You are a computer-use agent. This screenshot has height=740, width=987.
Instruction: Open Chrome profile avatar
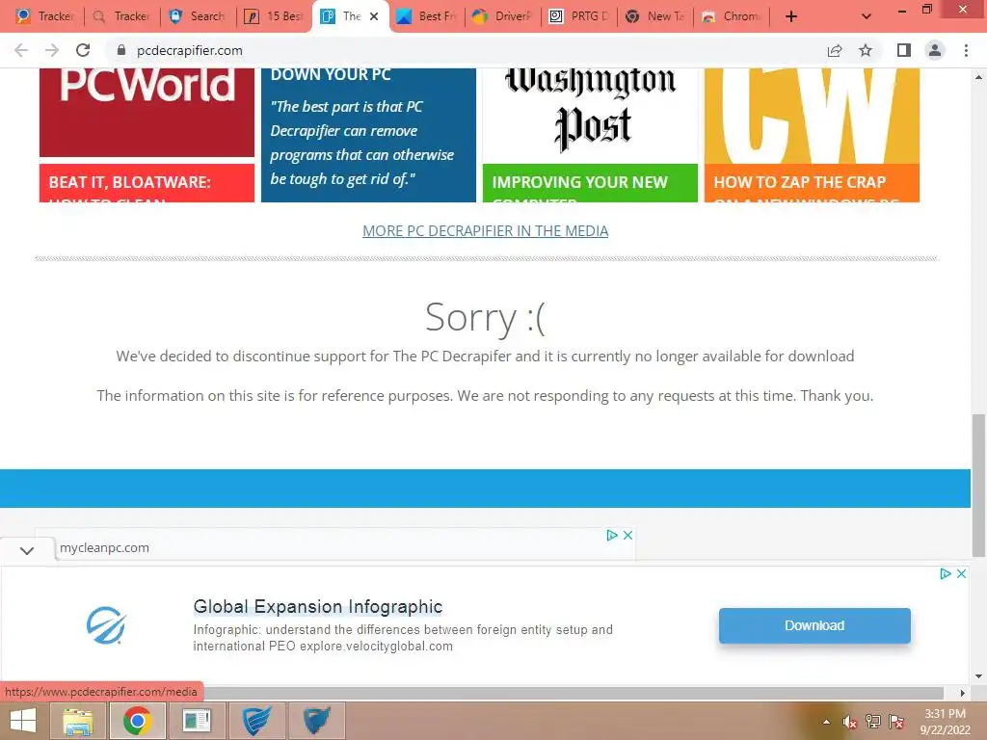point(935,50)
